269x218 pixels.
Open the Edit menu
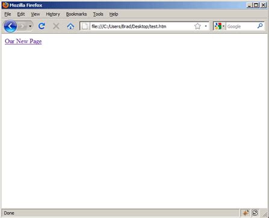(x=21, y=14)
